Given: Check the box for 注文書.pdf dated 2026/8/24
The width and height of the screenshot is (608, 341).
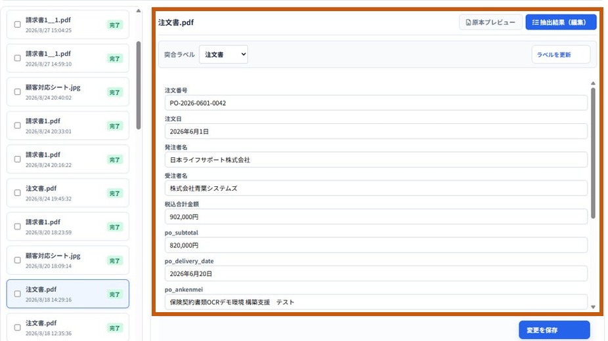Looking at the screenshot, I should 18,193.
